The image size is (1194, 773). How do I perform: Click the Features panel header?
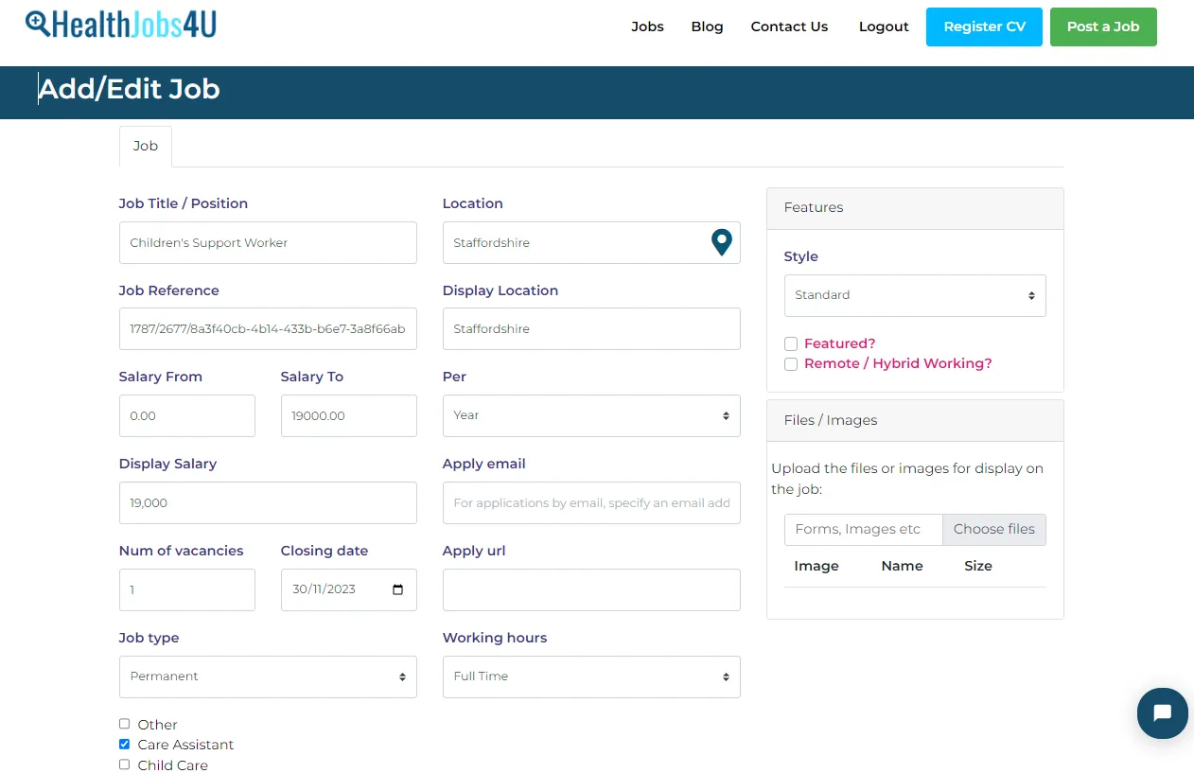[x=915, y=208]
